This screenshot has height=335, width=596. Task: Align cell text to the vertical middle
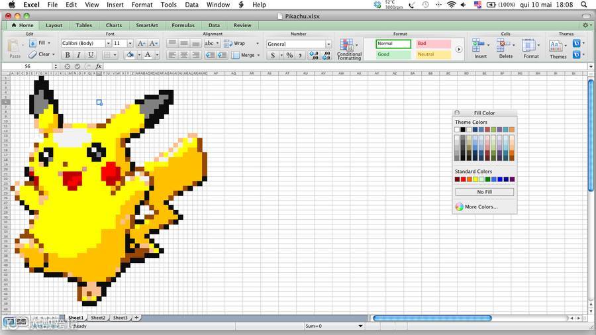click(184, 43)
